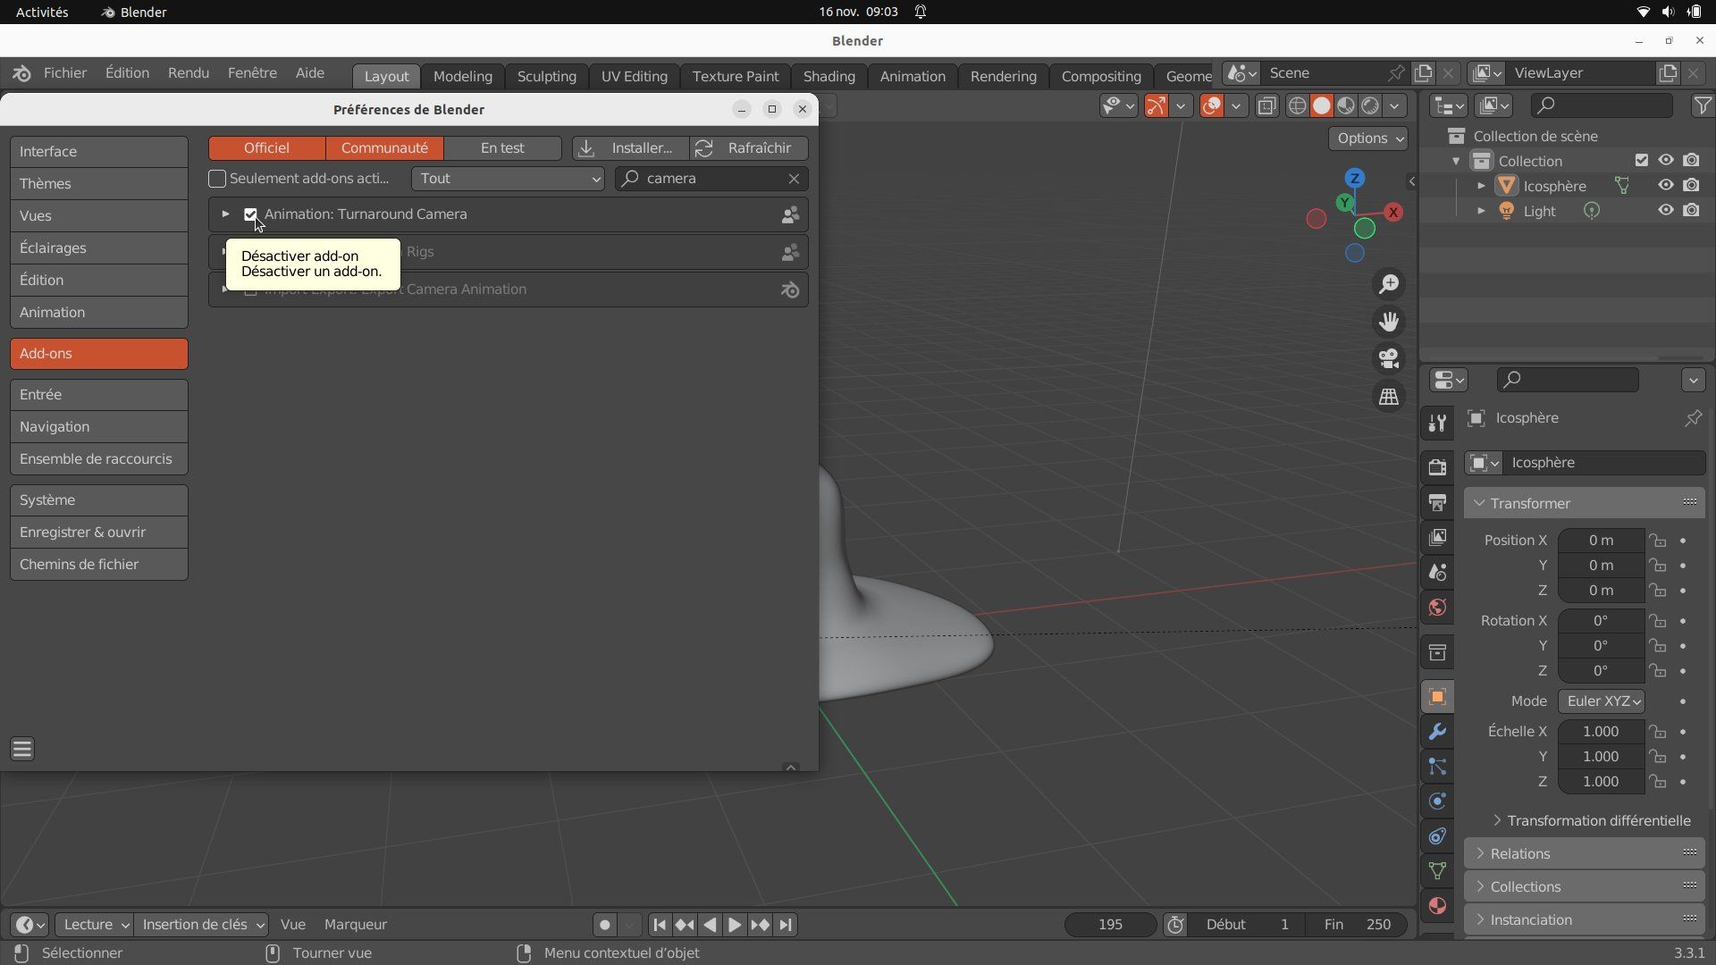Toggle Officiel add-on filter

(x=266, y=148)
